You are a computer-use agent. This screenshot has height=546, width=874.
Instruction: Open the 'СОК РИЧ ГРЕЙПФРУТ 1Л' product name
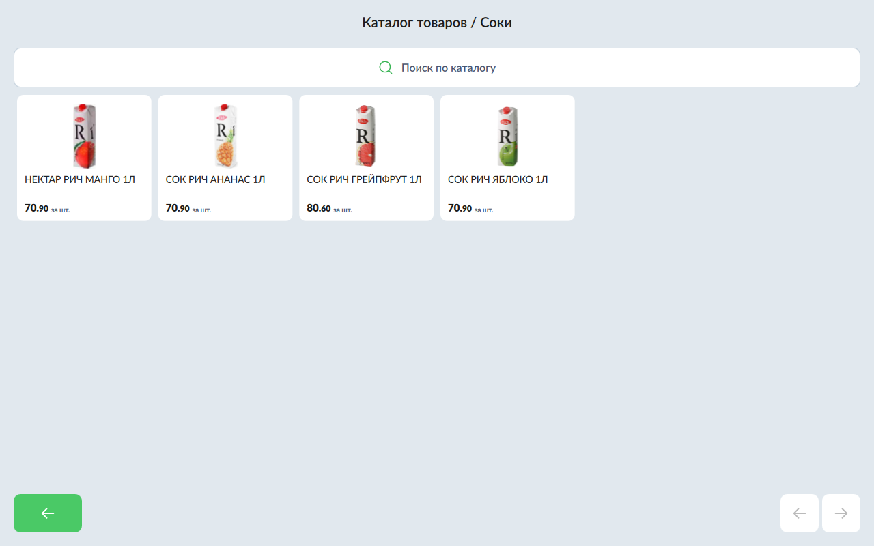click(x=364, y=179)
